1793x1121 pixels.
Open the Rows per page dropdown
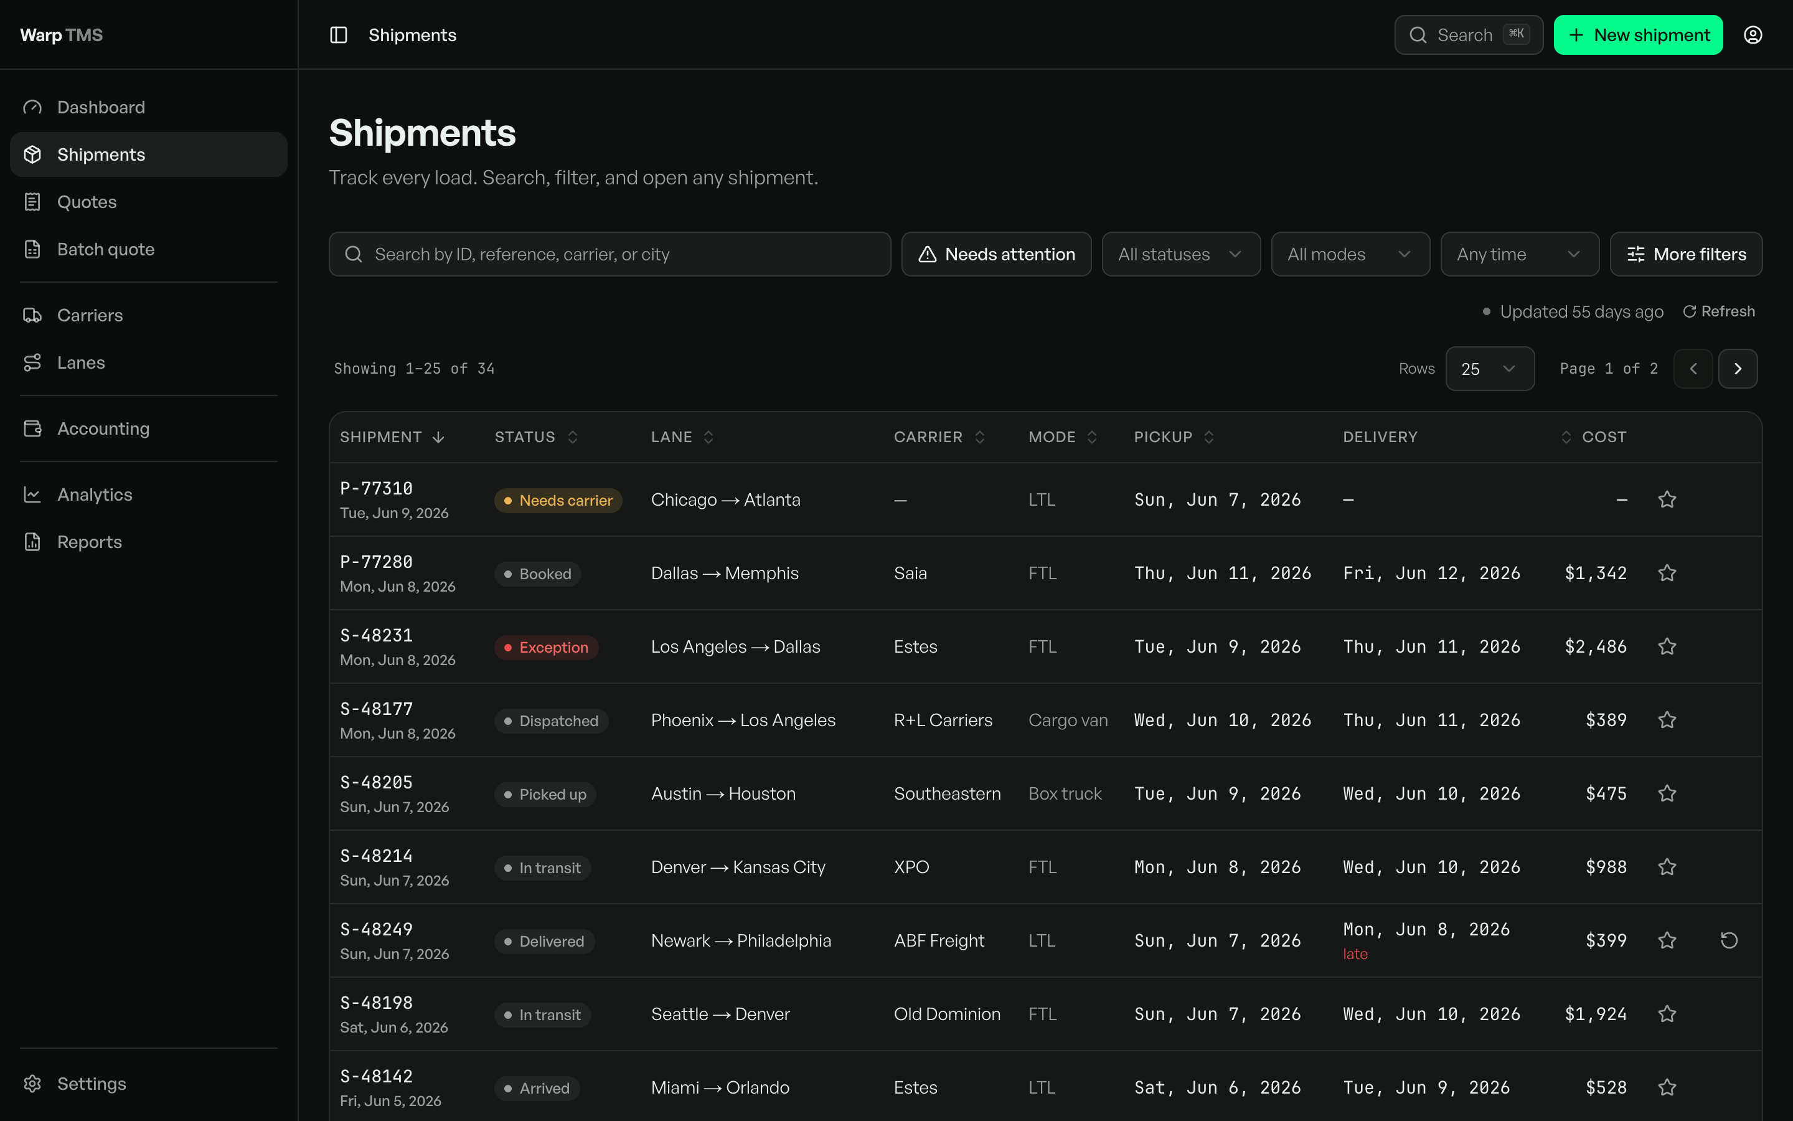coord(1489,369)
